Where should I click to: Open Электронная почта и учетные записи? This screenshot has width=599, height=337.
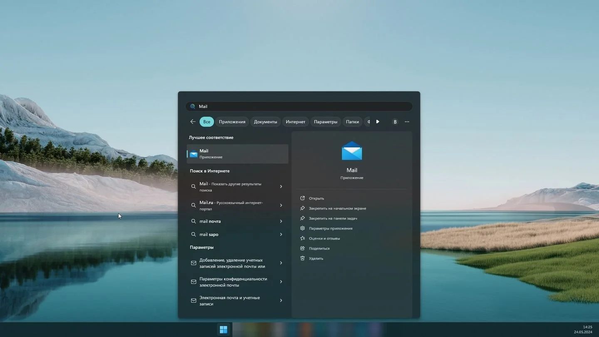tap(238, 301)
